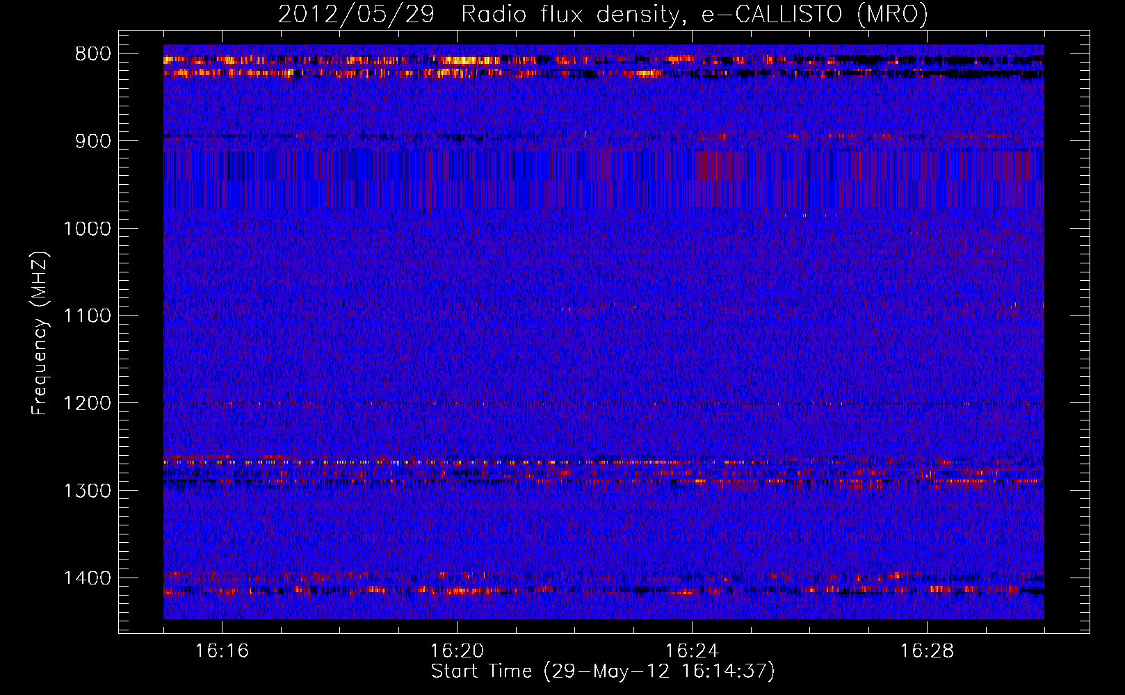
Task: Click the 'Start Time (29-May-12 16:14:37)' label
Action: (x=603, y=671)
